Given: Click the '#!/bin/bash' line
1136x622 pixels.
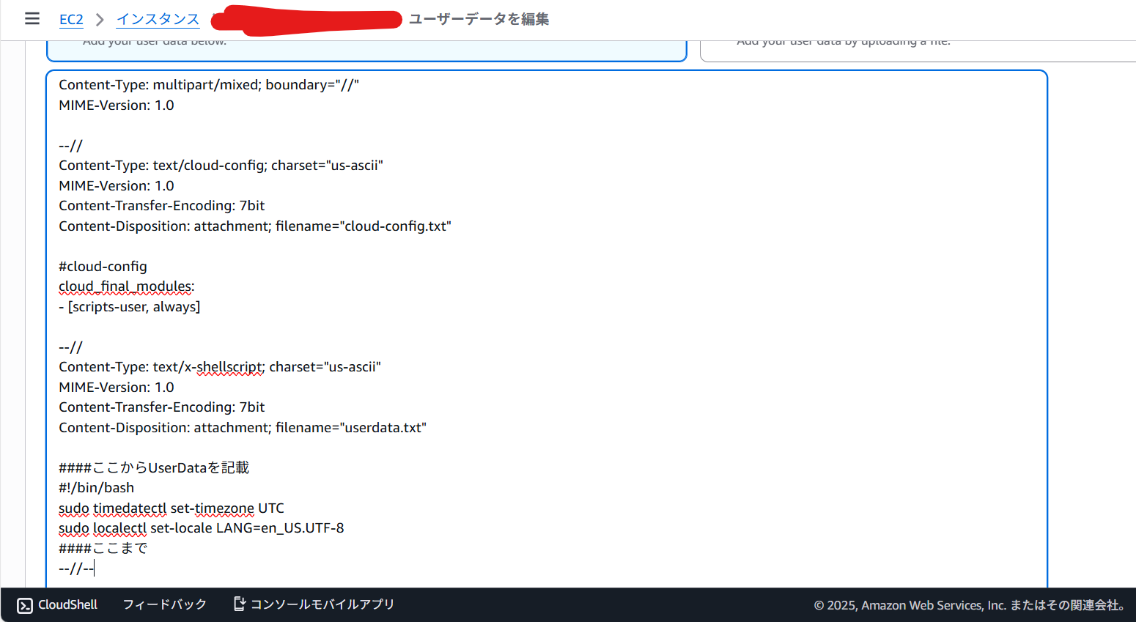Looking at the screenshot, I should pos(96,488).
